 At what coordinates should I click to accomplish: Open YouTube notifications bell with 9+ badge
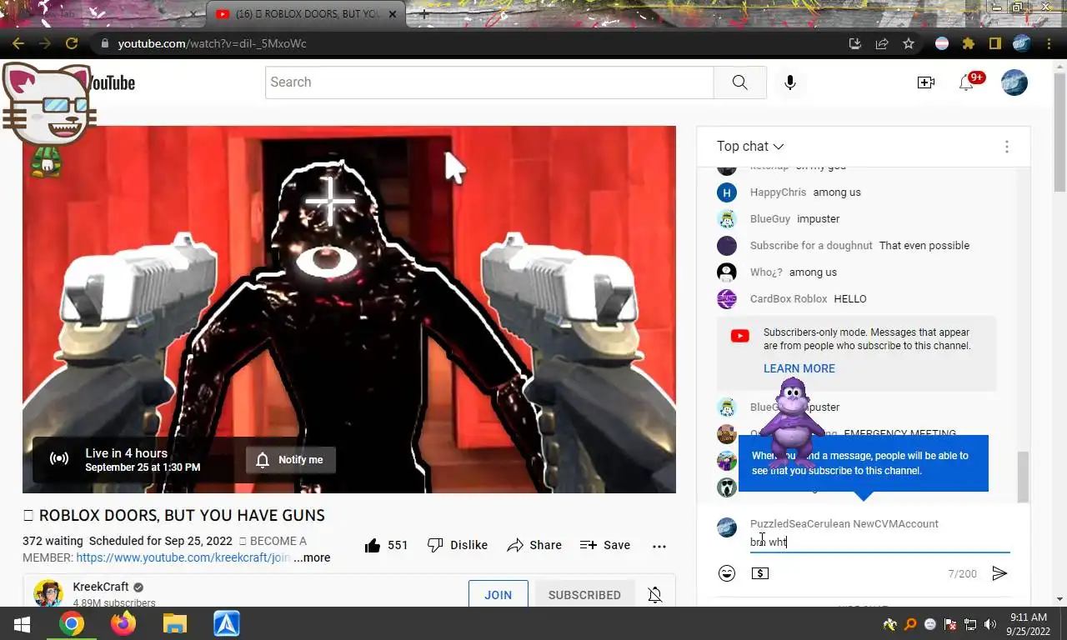[x=967, y=82]
